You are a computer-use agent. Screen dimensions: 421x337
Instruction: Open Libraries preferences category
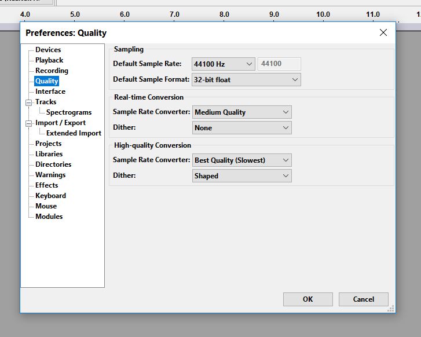point(49,154)
